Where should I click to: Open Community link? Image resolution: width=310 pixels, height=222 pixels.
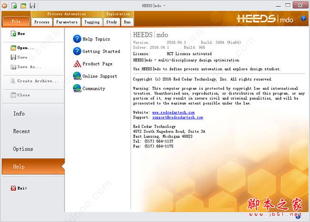coord(93,88)
